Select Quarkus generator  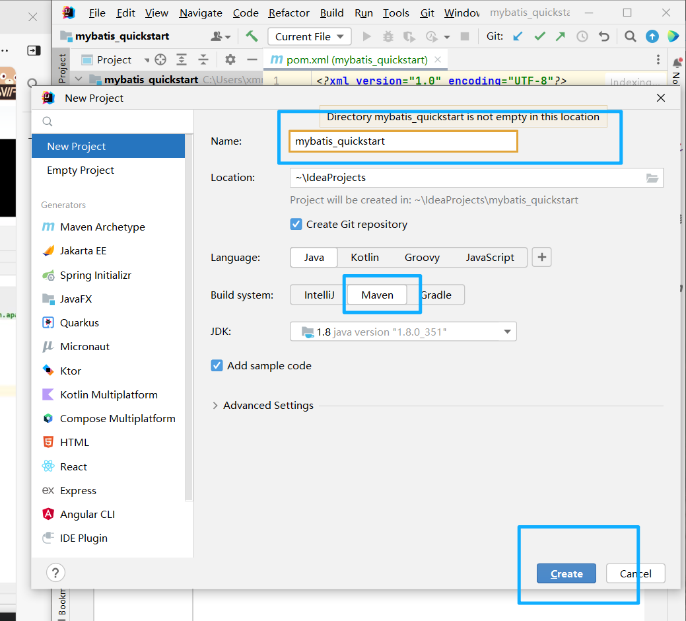[108, 322]
